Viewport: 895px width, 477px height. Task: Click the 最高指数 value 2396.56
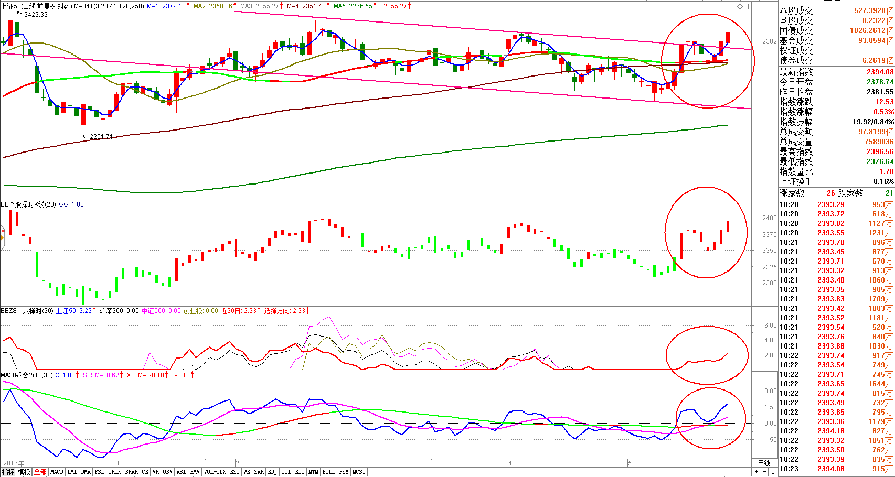pos(880,151)
